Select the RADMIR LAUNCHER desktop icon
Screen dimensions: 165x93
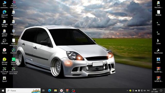(x=14, y=5)
